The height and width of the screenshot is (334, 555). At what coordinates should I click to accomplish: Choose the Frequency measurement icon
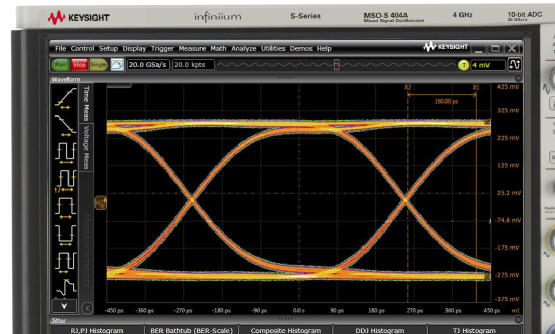click(x=65, y=180)
